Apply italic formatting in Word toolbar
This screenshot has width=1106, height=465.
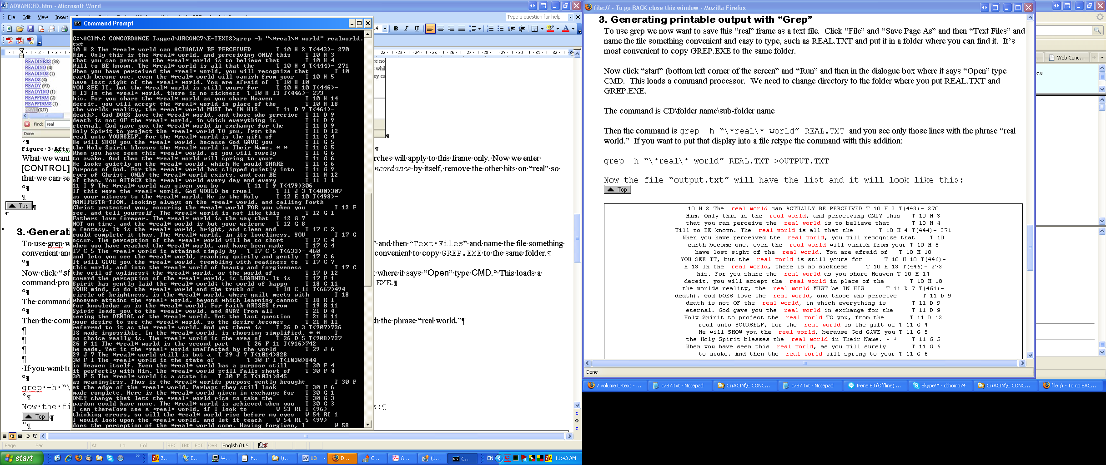coord(406,29)
